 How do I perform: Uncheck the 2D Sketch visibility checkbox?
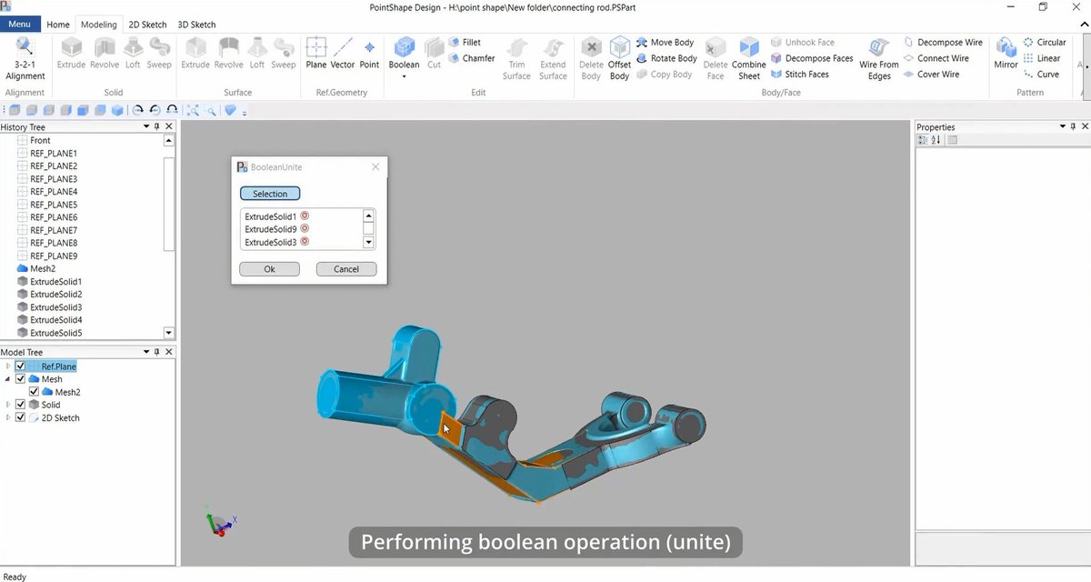point(20,417)
